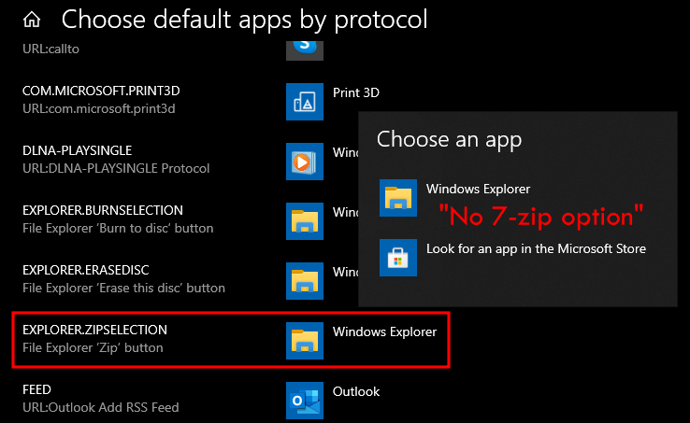Screen dimensions: 690x423
Task: Click the Print 3D app icon
Action: tap(305, 103)
